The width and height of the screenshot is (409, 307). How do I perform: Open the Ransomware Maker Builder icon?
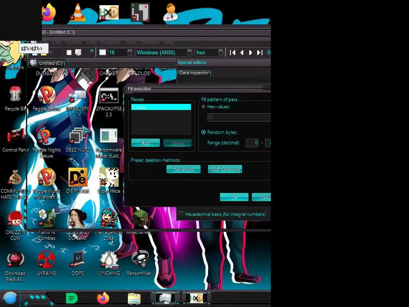pos(109,143)
